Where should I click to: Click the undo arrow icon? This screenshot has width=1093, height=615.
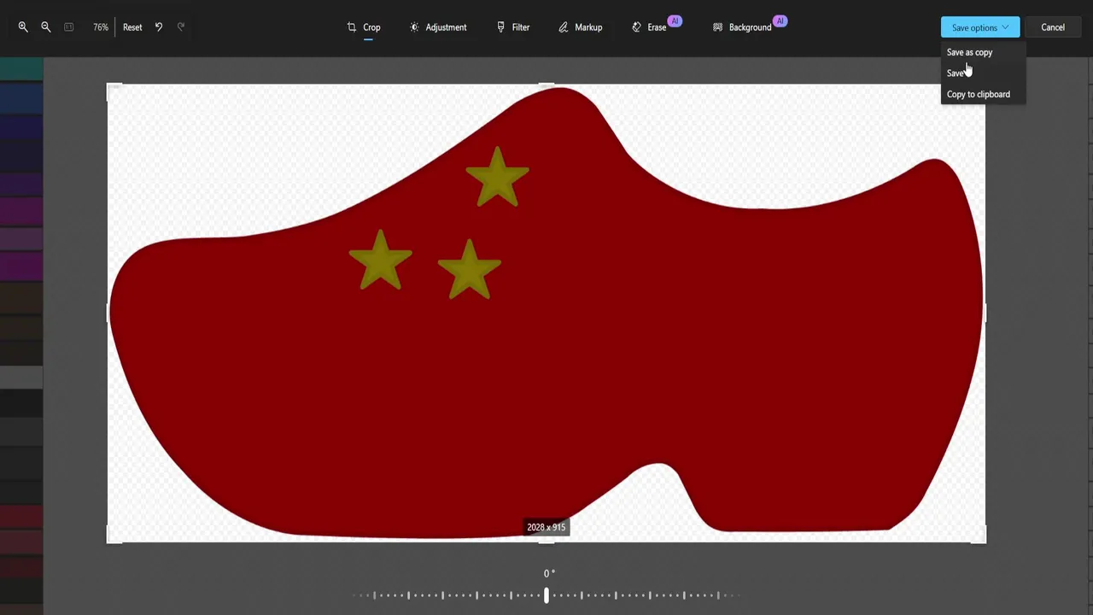pos(159,27)
